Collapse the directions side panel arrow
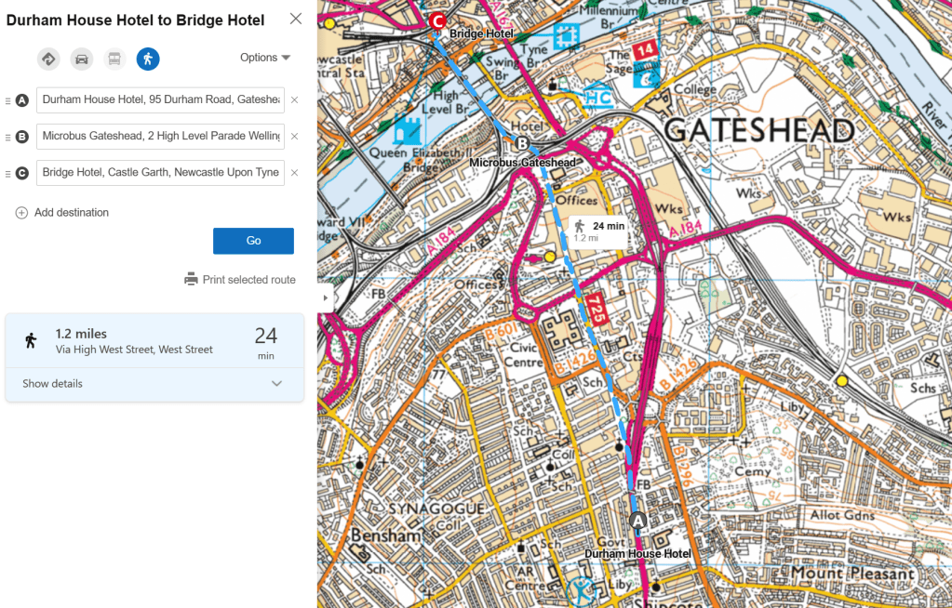This screenshot has width=952, height=608. pos(326,298)
